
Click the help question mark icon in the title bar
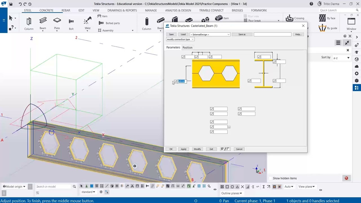click(x=311, y=4)
